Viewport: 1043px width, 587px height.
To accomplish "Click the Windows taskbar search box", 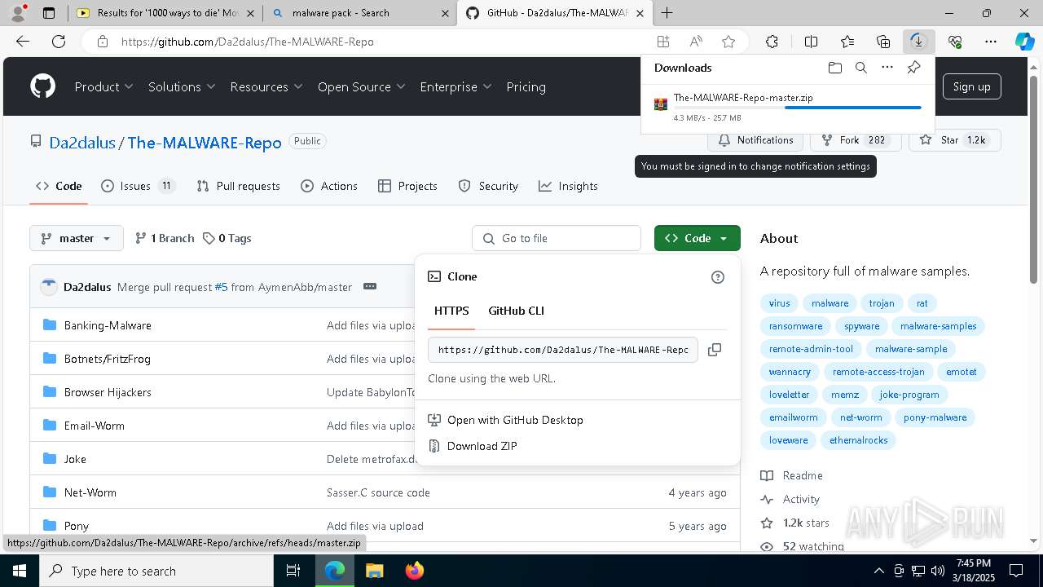I will (x=156, y=571).
